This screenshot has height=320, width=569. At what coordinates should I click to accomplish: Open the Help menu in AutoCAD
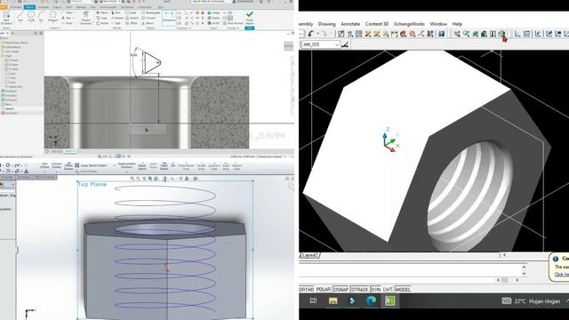pos(457,24)
